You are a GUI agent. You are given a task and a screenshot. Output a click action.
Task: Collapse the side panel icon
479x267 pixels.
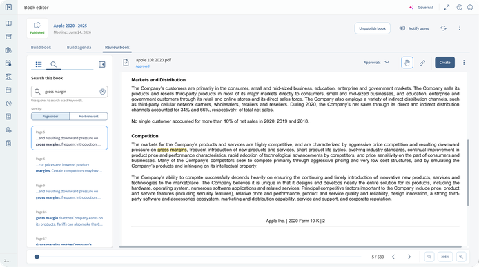[102, 64]
